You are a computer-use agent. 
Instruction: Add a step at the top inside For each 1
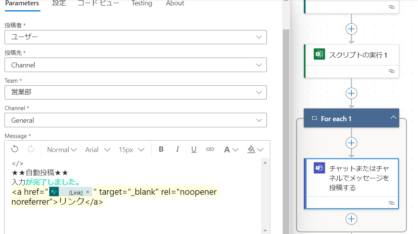coord(351,143)
